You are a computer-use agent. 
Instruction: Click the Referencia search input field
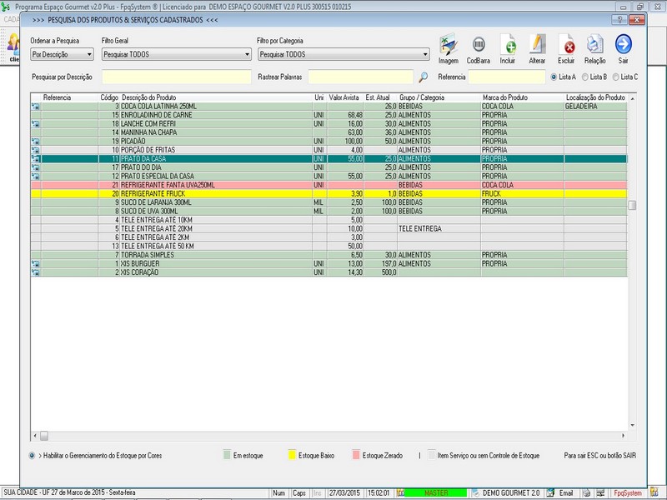pos(507,77)
